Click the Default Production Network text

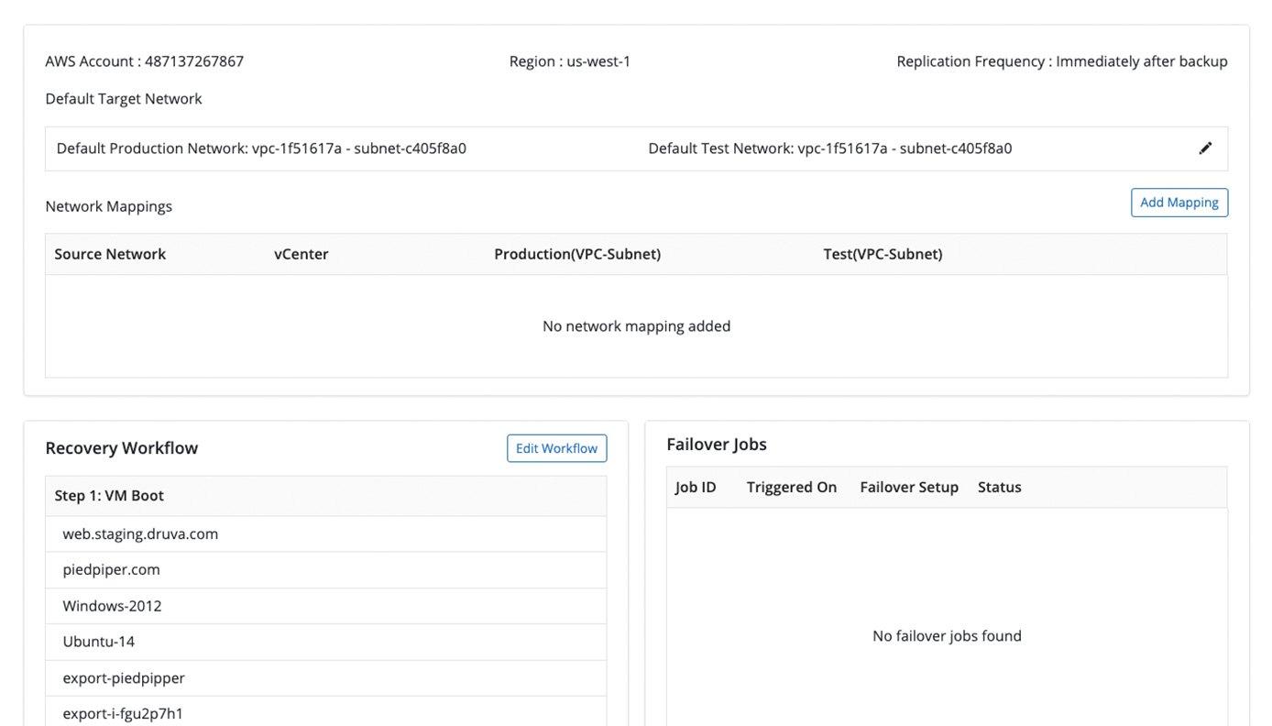[261, 148]
